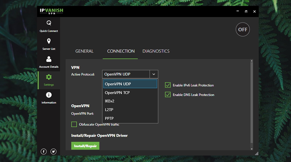Click the settings scrollbar up arrow
This screenshot has height=162, width=291.
pyautogui.click(x=252, y=61)
